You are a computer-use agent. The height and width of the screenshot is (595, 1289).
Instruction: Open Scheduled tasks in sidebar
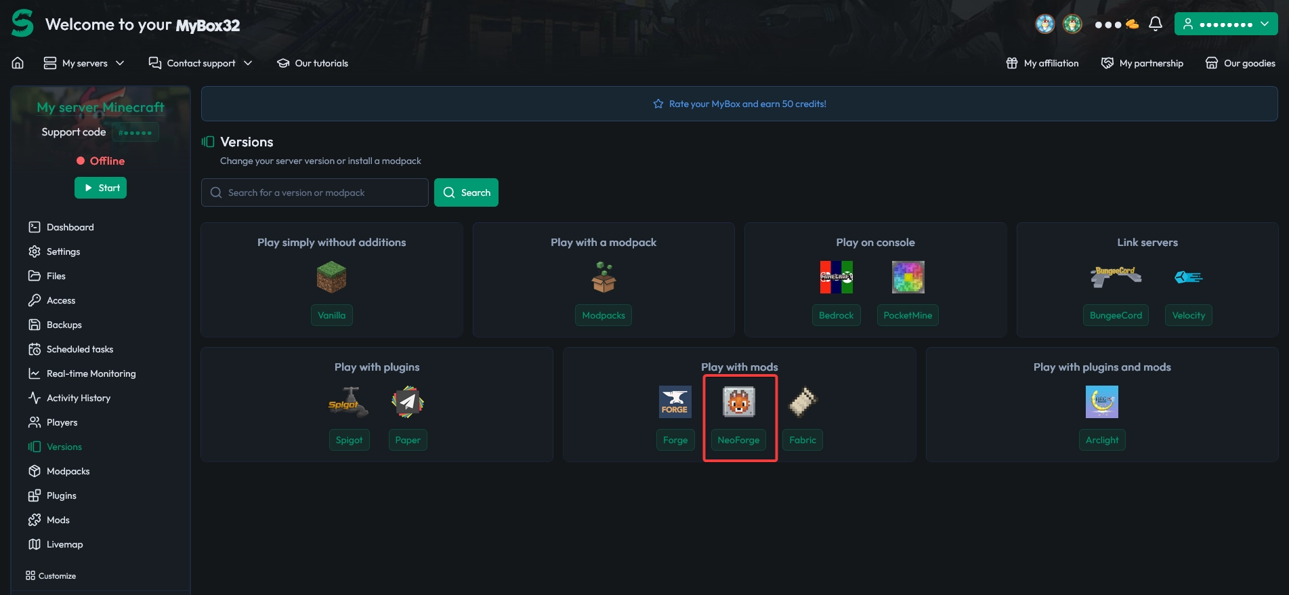pyautogui.click(x=79, y=349)
